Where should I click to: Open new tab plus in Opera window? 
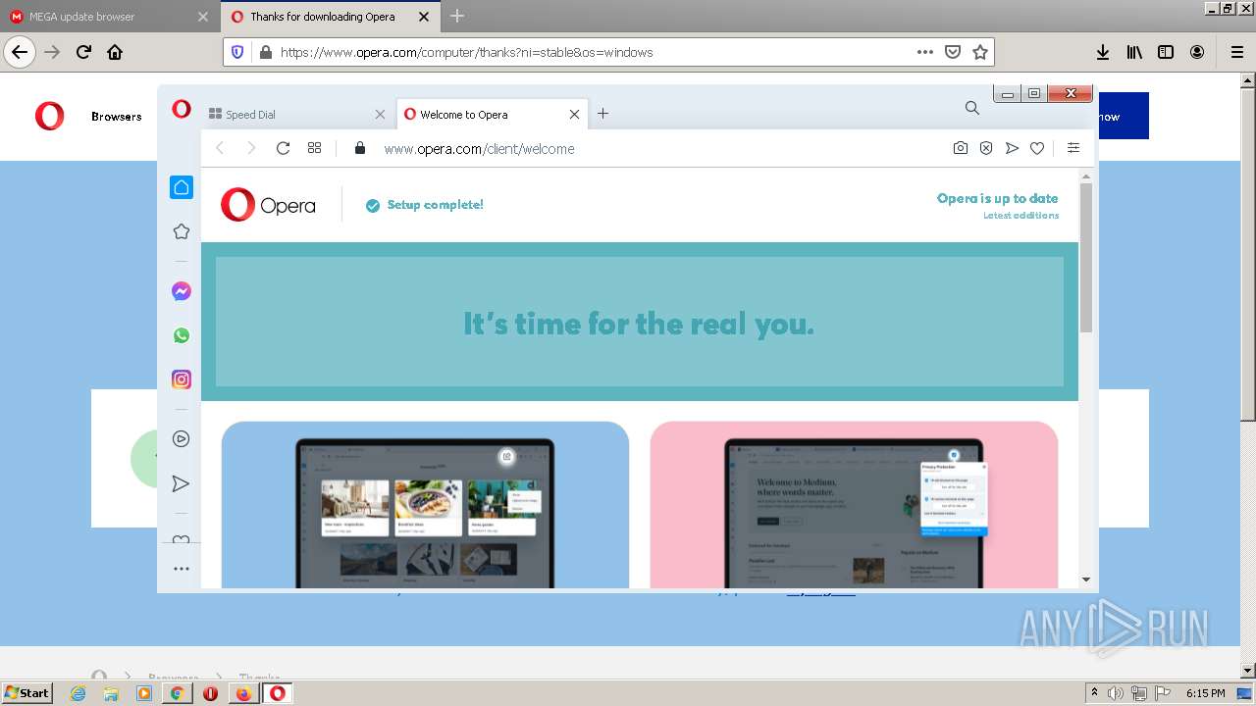click(x=602, y=114)
